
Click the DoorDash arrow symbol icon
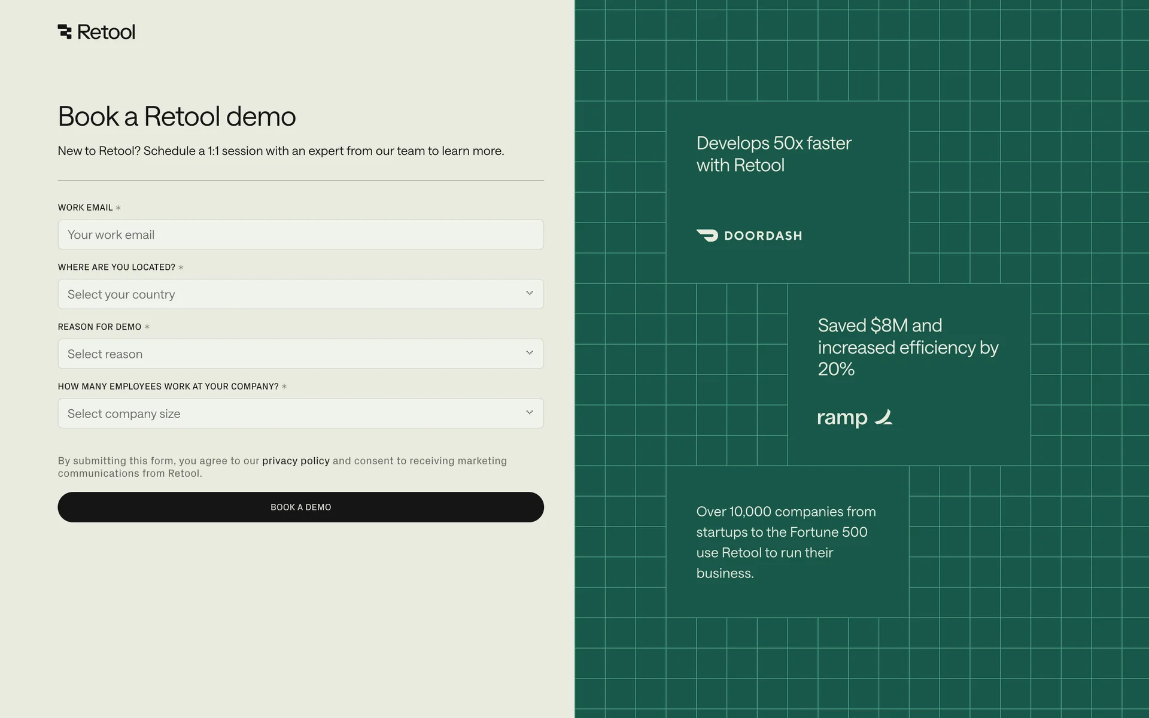pos(708,235)
